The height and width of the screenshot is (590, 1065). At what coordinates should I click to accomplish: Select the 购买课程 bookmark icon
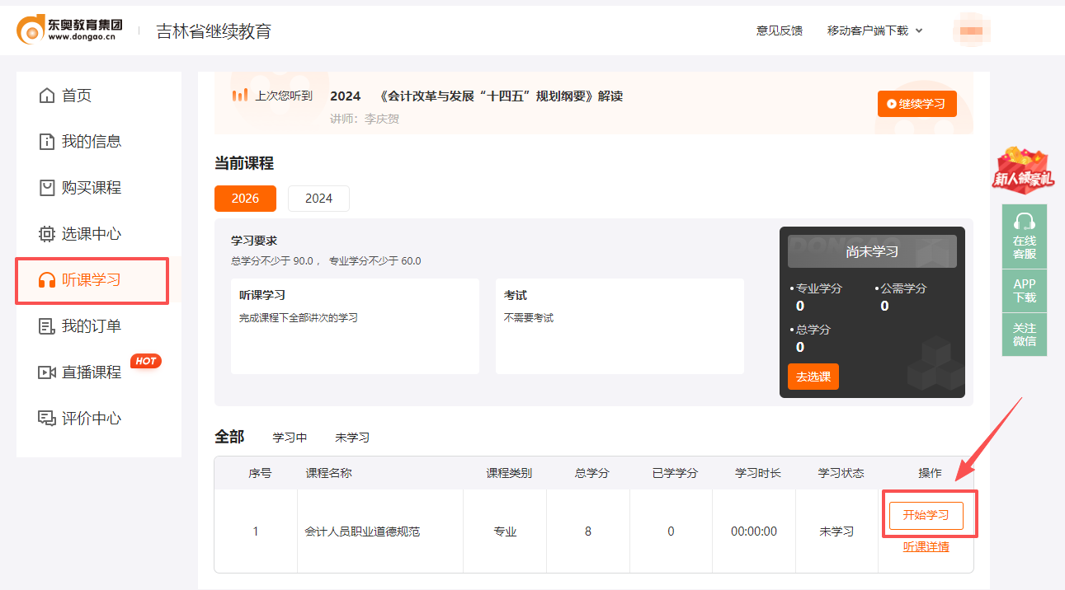[47, 187]
